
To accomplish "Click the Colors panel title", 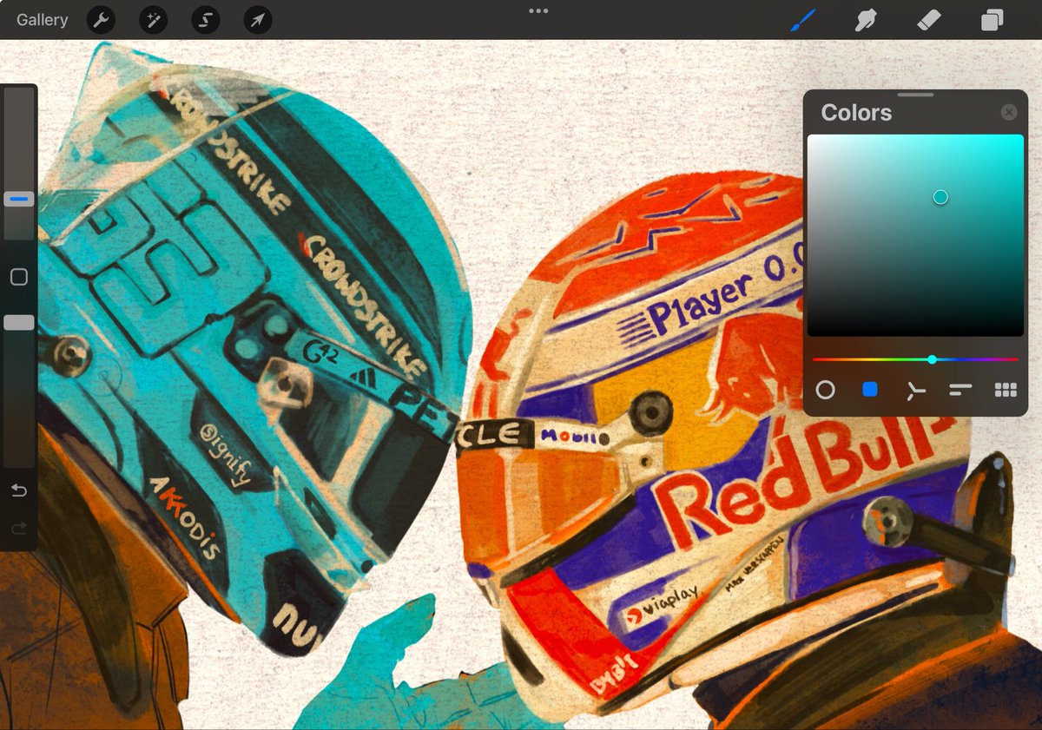I will [x=856, y=113].
